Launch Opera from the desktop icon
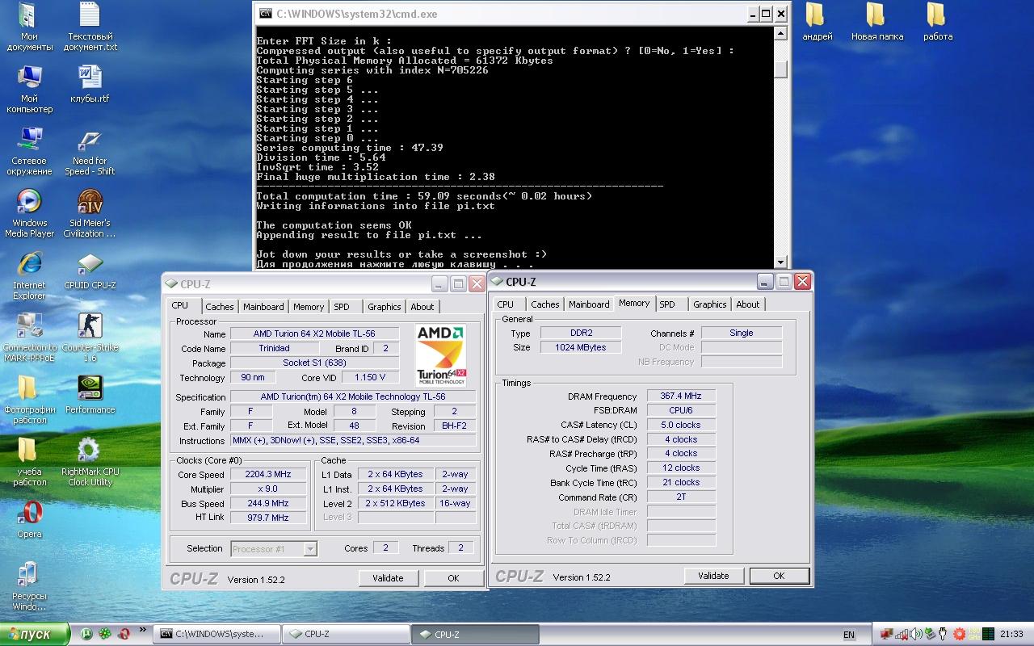The image size is (1034, 646). [x=29, y=518]
